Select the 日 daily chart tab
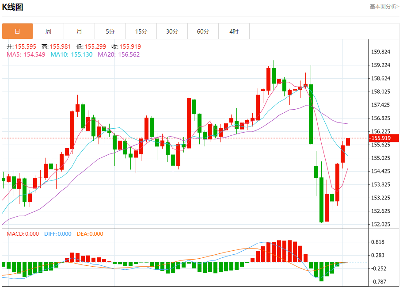The image size is (403, 287). coord(17,31)
